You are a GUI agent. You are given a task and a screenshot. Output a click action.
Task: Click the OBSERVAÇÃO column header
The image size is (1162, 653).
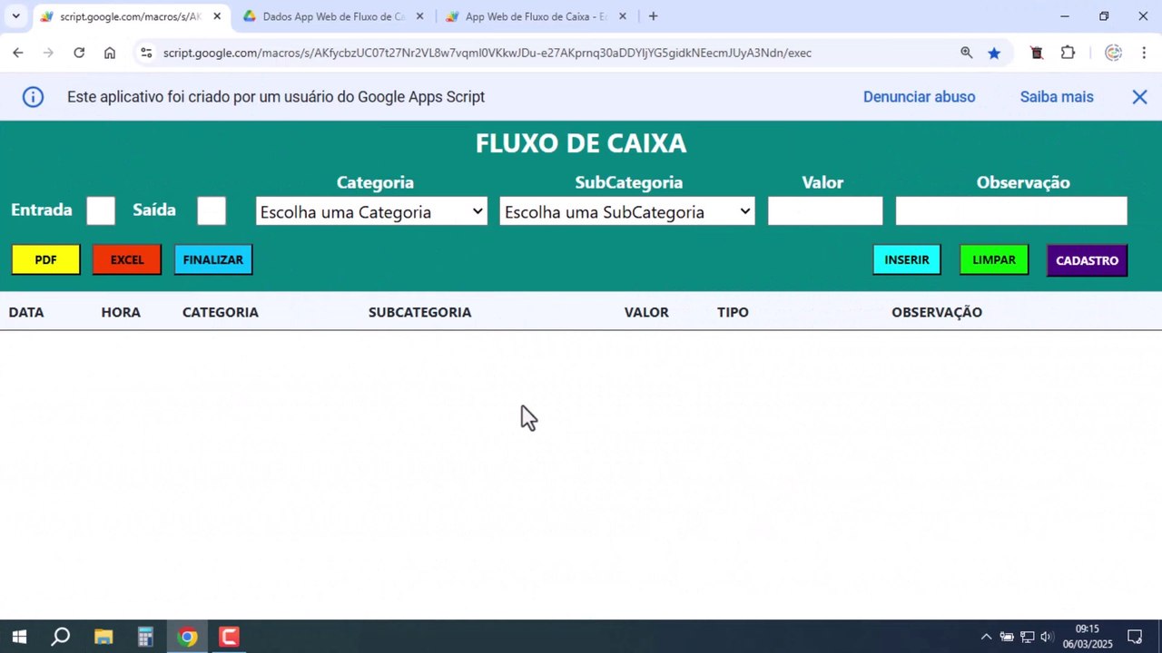click(937, 312)
